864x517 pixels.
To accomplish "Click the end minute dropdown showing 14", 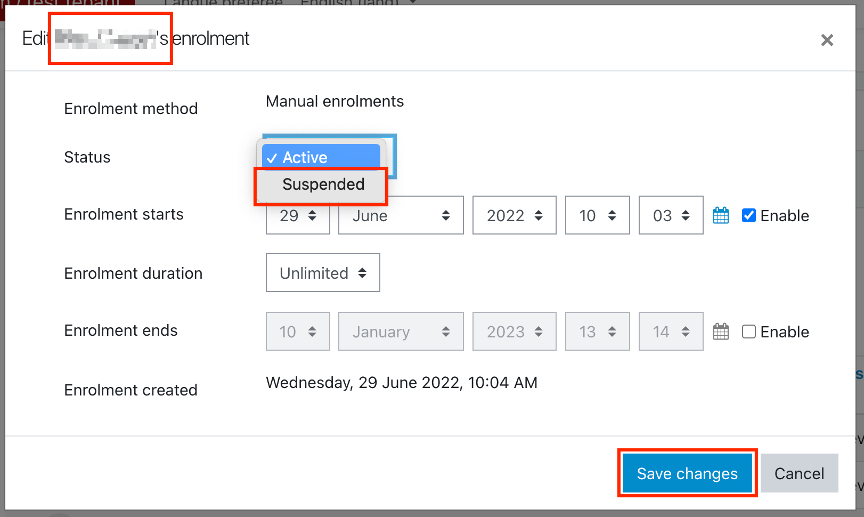I will click(671, 332).
